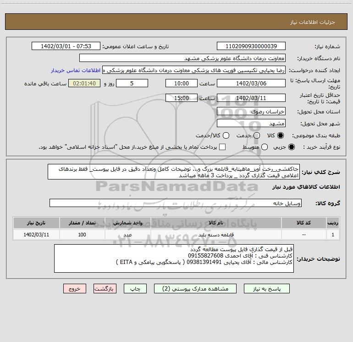
Task: Click the واحد شمارش column header
Action: tap(127, 223)
